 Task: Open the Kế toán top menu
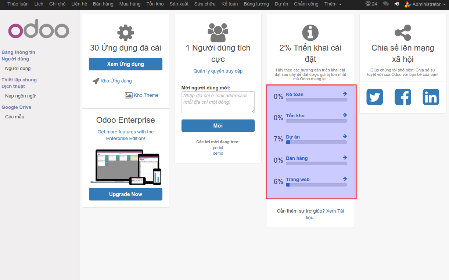pos(230,4)
